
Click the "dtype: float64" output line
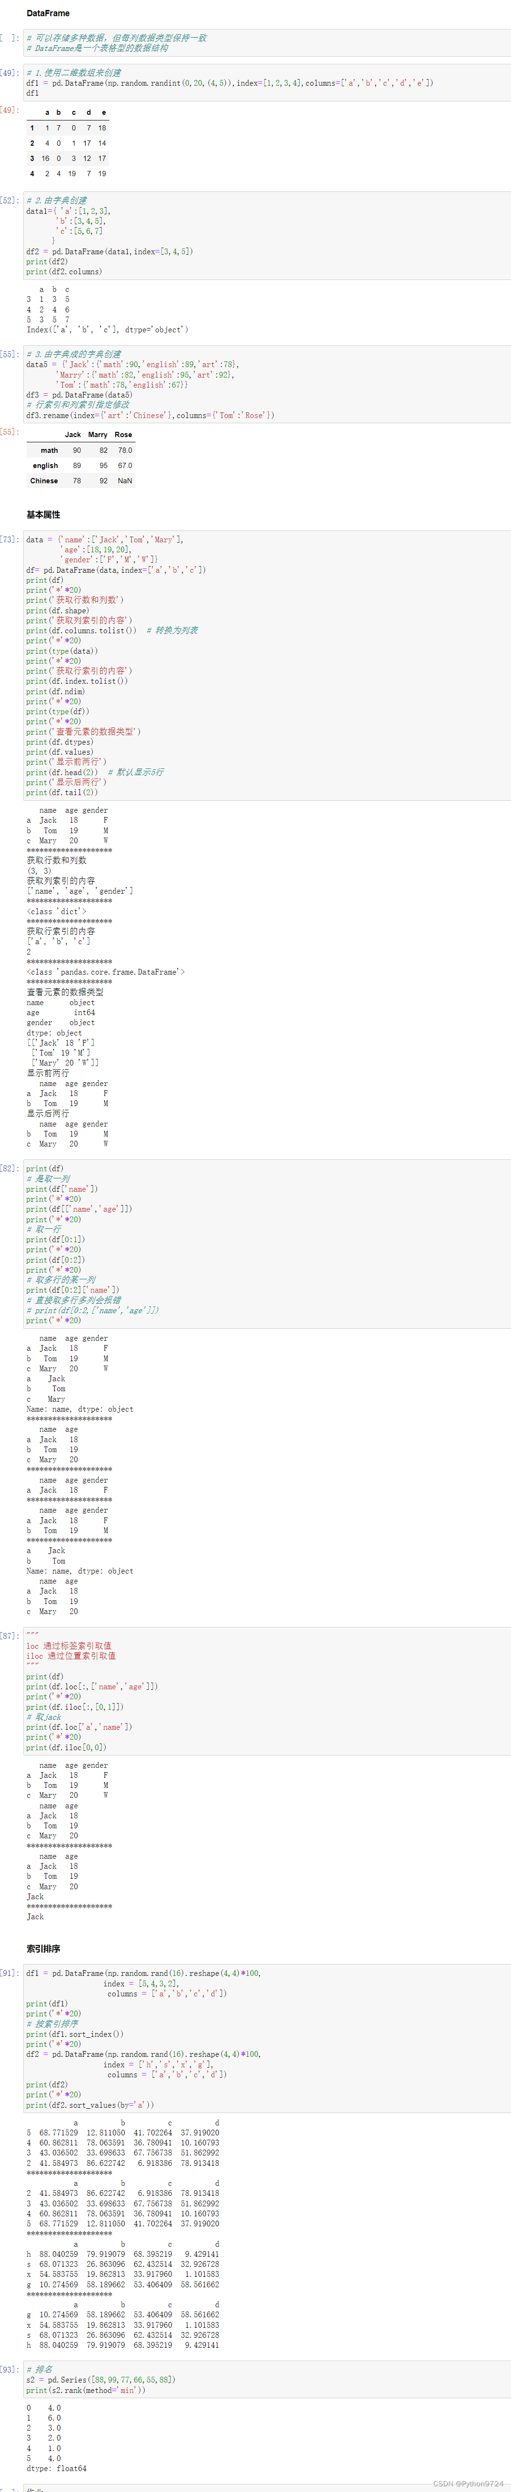tap(56, 2468)
